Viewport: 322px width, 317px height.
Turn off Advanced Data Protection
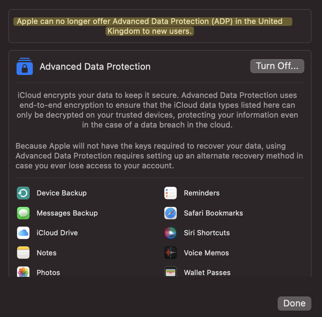click(x=277, y=66)
